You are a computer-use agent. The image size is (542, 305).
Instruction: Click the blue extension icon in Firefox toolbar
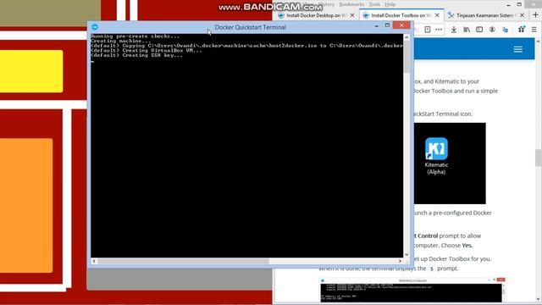click(x=505, y=30)
